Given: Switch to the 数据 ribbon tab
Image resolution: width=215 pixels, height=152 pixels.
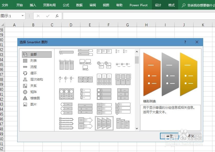Looking at the screenshot, I should coord(79,5).
